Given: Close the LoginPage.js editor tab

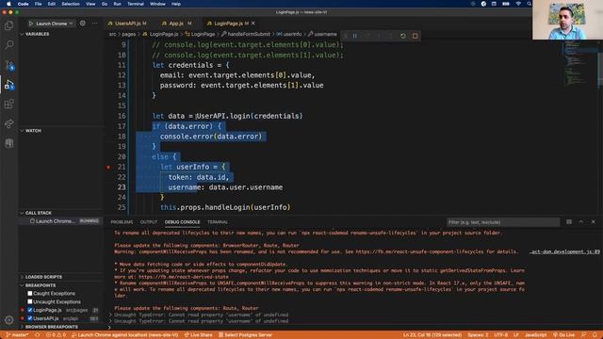Looking at the screenshot, I should pyautogui.click(x=253, y=24).
